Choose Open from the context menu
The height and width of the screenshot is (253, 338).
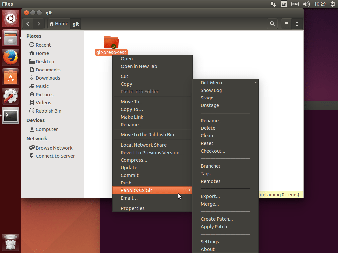(152, 59)
